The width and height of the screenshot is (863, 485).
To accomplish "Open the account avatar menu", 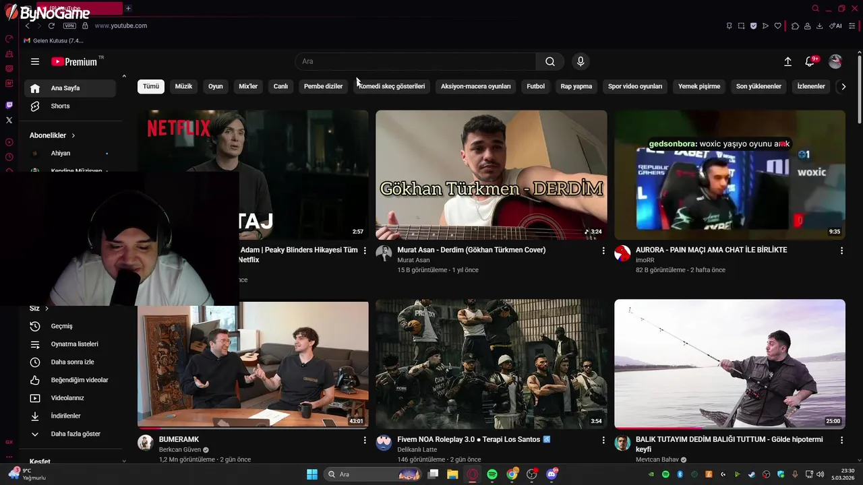I will (835, 61).
